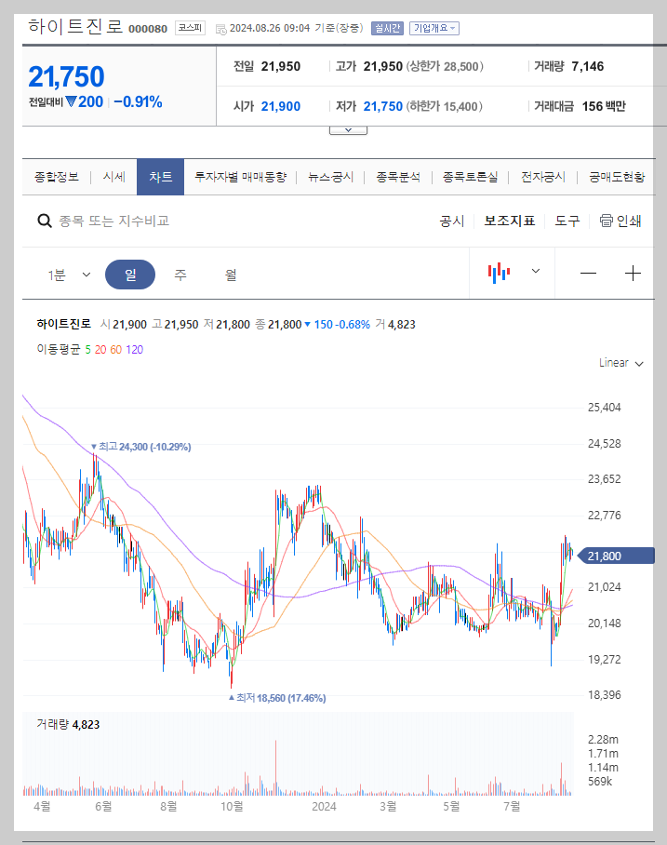Zoom out using the minus icon
This screenshot has height=845, width=667.
pyautogui.click(x=589, y=271)
